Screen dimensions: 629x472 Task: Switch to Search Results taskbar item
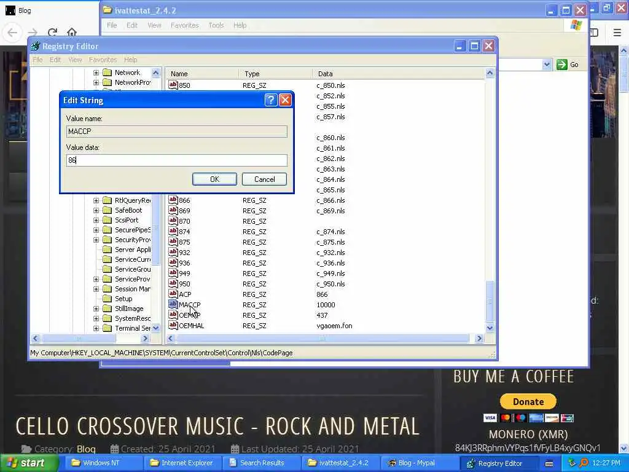click(x=260, y=463)
